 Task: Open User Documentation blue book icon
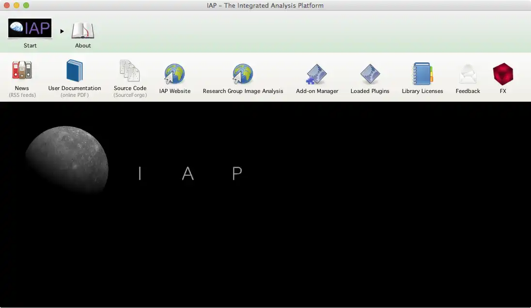(75, 70)
